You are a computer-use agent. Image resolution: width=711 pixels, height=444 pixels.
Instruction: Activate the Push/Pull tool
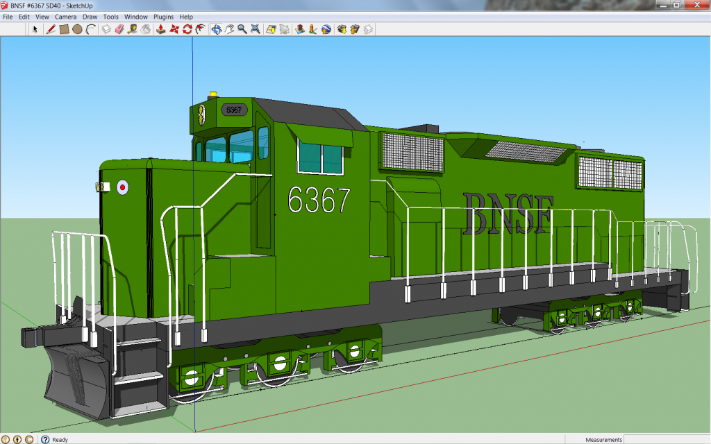click(x=160, y=29)
